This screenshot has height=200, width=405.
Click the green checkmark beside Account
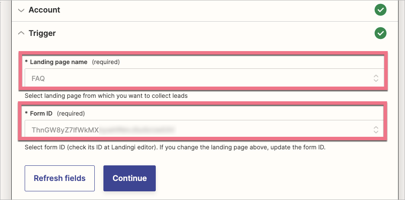380,10
